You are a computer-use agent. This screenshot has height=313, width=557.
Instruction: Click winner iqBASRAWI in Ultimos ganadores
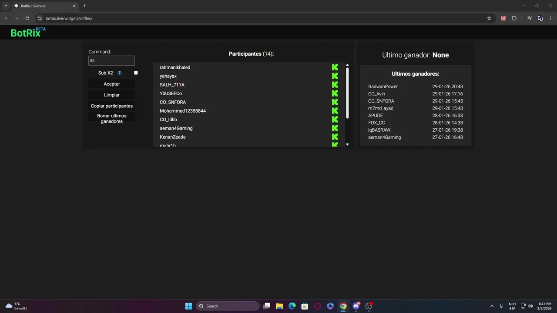coord(380,130)
